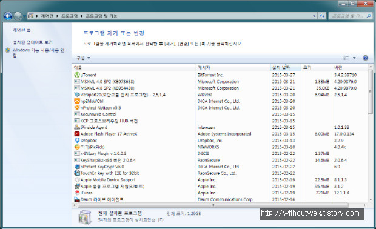
Task: Click the forward navigation arrow button
Action: 18,16
